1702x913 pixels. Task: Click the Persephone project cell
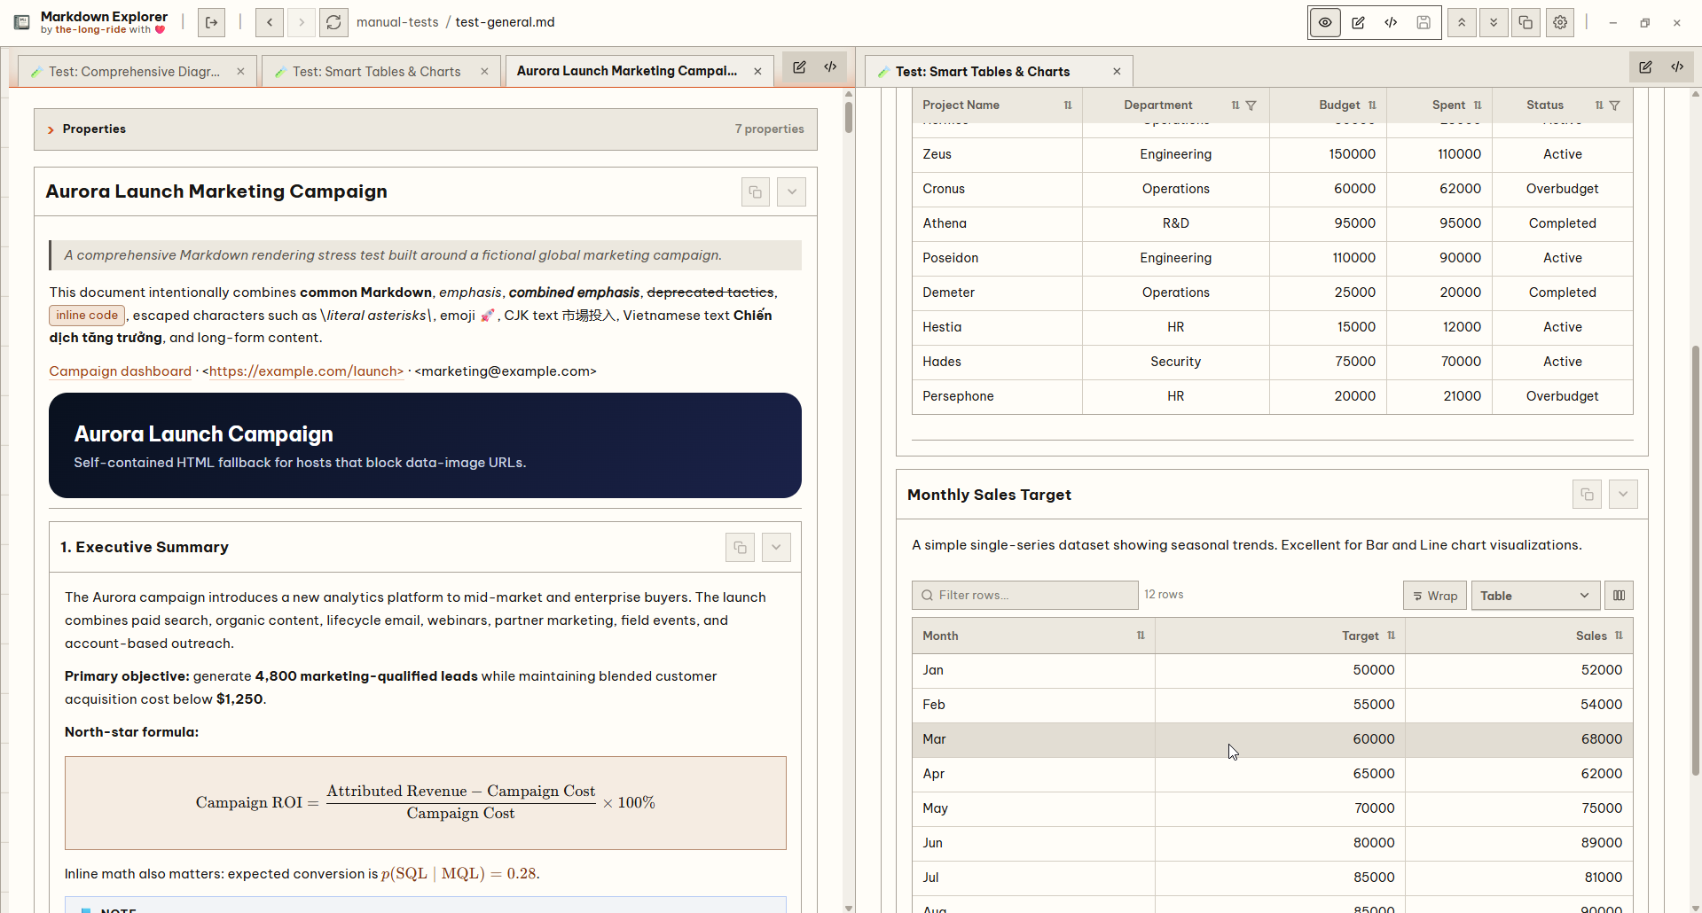click(997, 396)
